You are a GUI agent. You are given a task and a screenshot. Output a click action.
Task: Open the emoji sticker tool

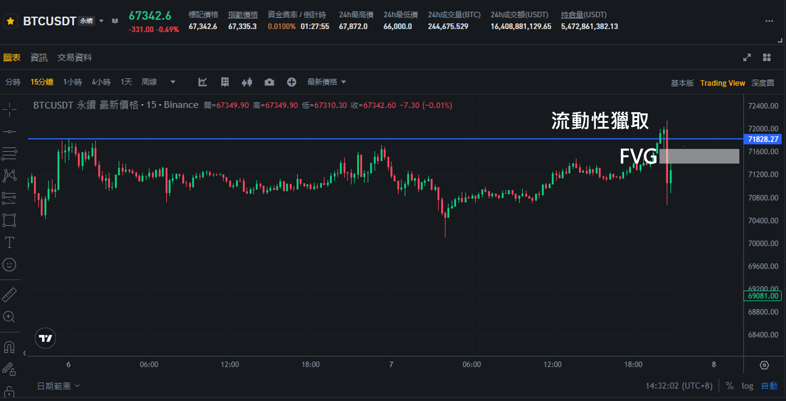click(9, 265)
